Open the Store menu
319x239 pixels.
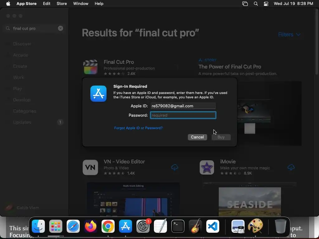(x=62, y=4)
